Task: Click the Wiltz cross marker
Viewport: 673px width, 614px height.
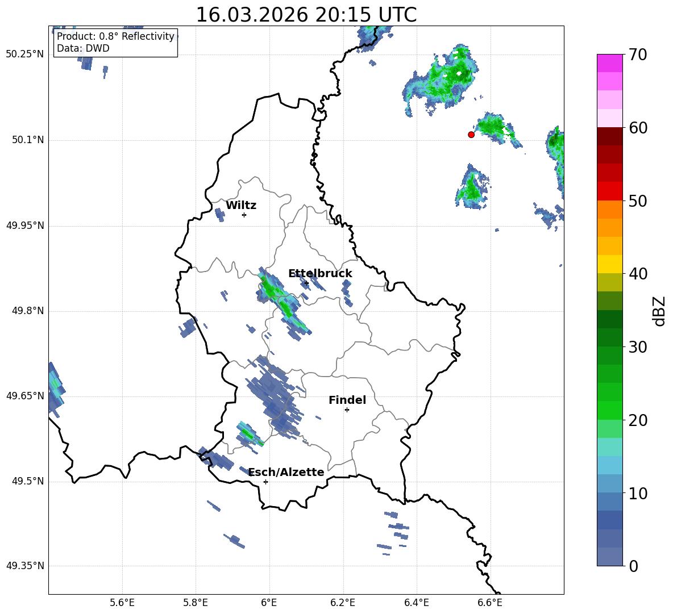Action: pos(244,215)
